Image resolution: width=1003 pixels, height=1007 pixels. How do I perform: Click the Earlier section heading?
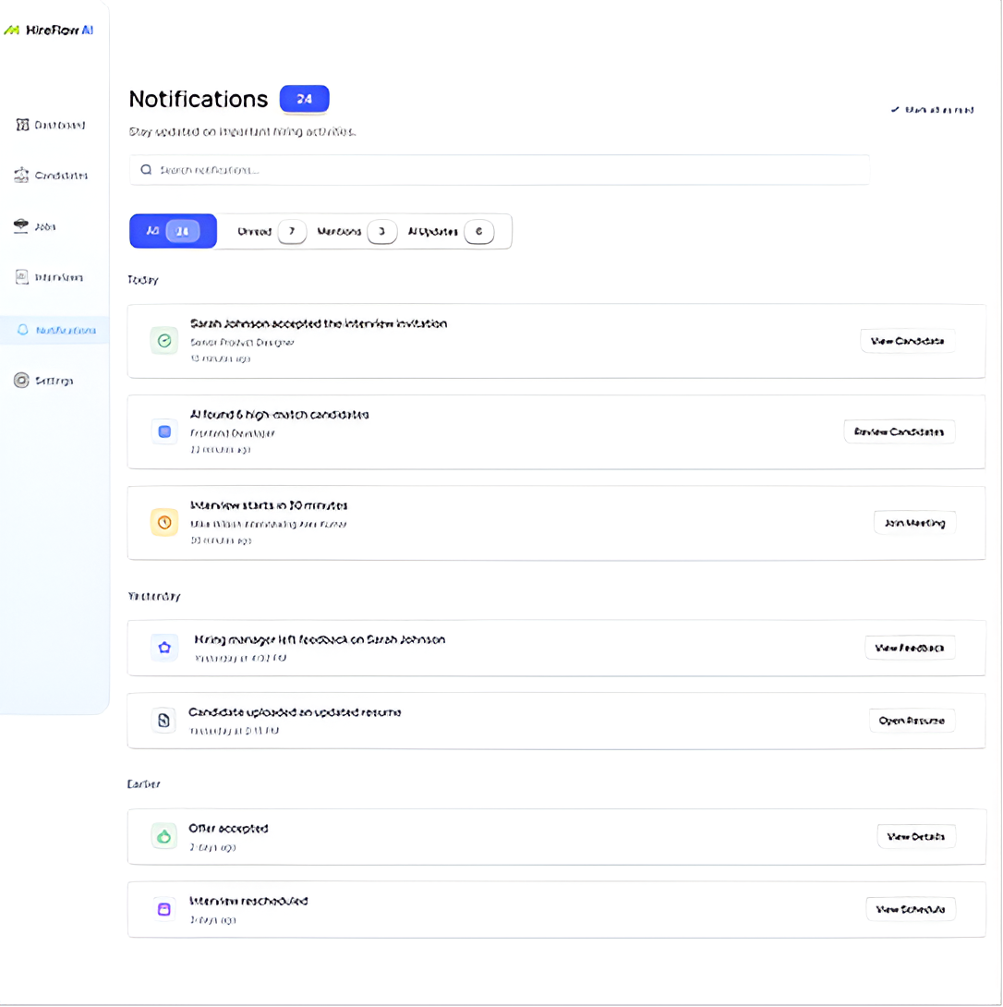point(143,784)
